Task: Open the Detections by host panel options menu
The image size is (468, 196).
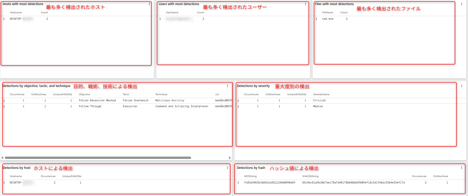Action: (x=227, y=168)
